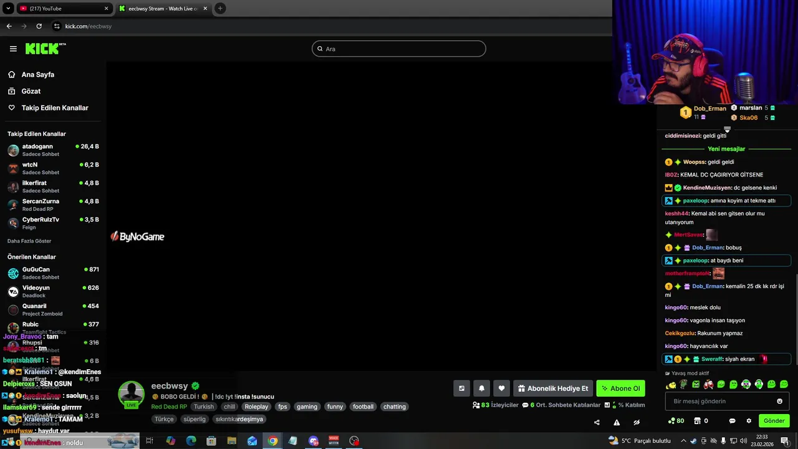This screenshot has height=449, width=798.
Task: Go to Ana Sayfa home link
Action: [x=31, y=74]
